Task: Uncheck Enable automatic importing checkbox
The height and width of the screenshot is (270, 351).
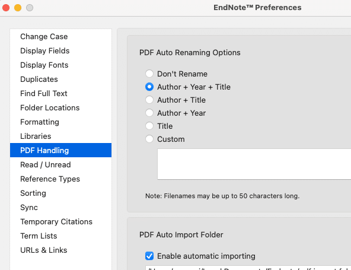Action: coord(149,256)
